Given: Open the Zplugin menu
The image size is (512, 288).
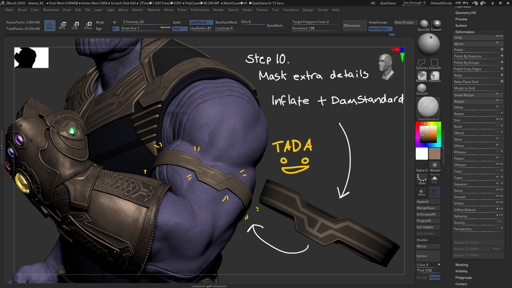Looking at the screenshot, I should (x=308, y=10).
